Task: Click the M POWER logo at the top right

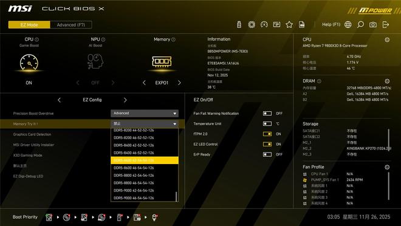Action: click(x=374, y=11)
